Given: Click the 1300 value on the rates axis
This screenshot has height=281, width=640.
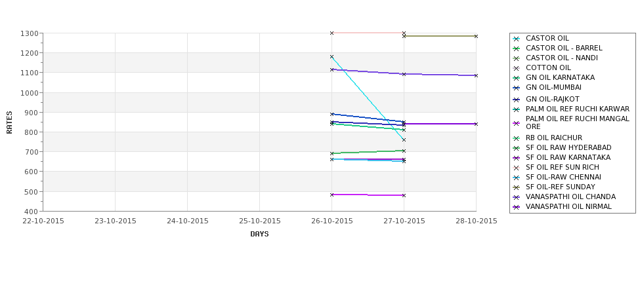Looking at the screenshot, I should click(x=29, y=33).
